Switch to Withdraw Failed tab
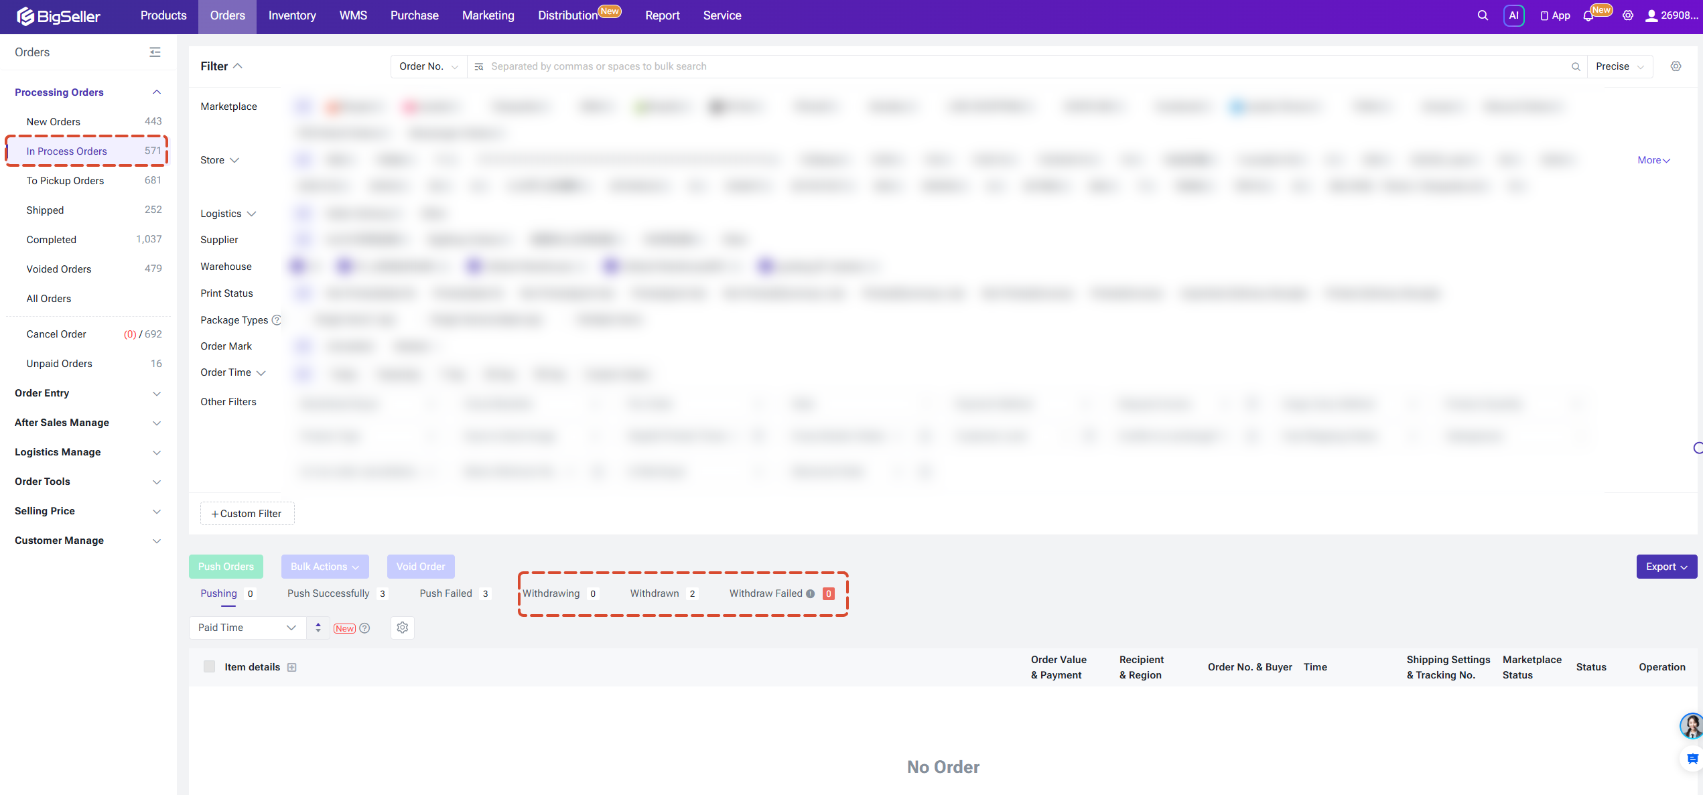The width and height of the screenshot is (1703, 795). click(x=781, y=593)
